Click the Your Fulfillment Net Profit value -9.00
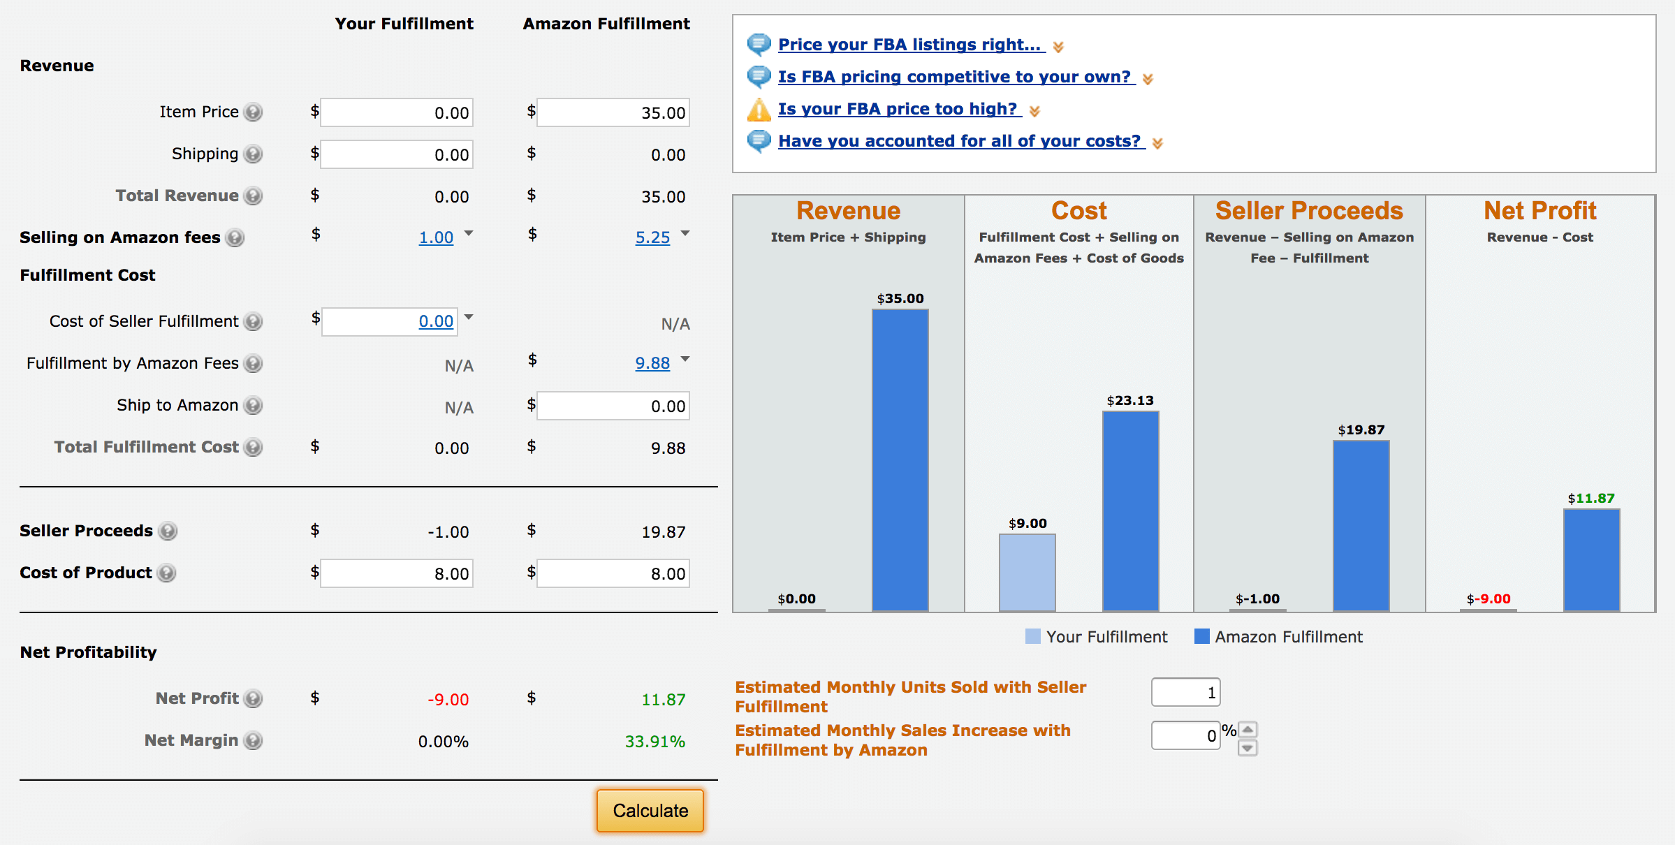Viewport: 1675px width, 845px height. (448, 699)
